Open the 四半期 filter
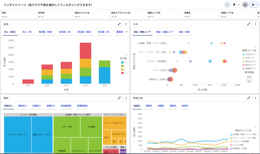Viewport: 260px width, 154px height. click(55, 14)
